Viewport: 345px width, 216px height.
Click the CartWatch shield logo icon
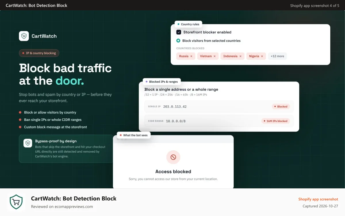(x=24, y=36)
